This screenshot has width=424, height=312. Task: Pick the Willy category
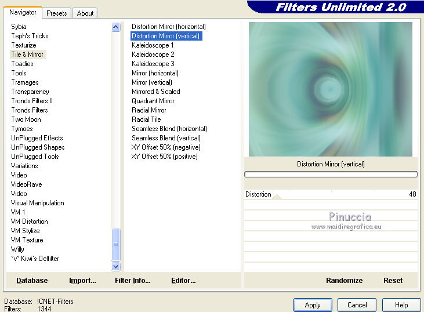coord(17,249)
